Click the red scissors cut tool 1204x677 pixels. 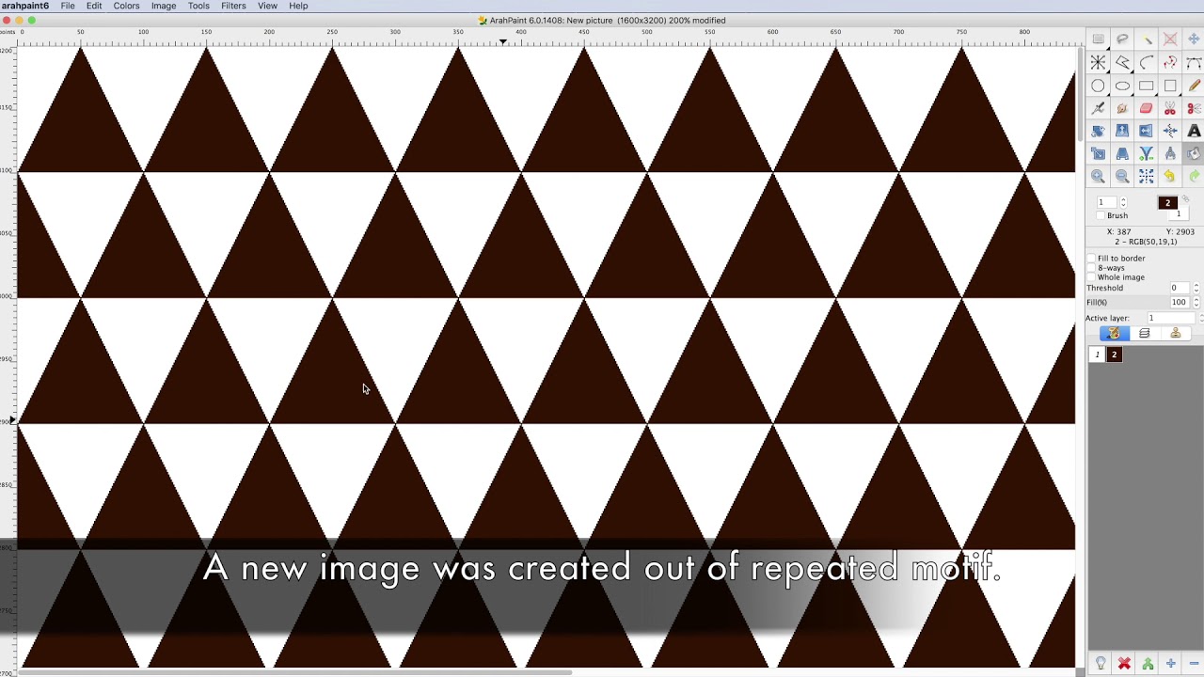point(1194,108)
